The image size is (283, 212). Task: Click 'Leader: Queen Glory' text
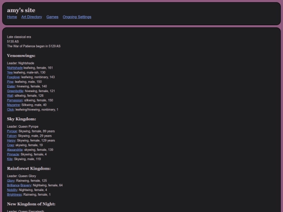coord(21,176)
